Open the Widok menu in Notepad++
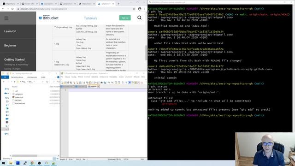This screenshot has height=166, width=295. point(80,77)
